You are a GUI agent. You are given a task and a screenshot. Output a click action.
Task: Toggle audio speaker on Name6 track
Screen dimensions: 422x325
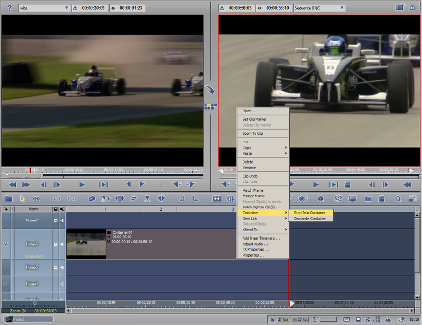[62, 244]
